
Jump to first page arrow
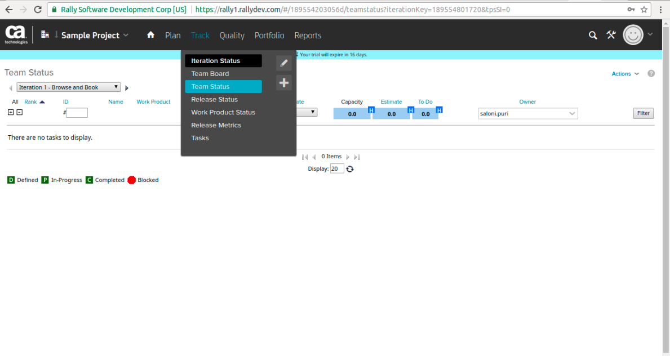click(x=305, y=157)
